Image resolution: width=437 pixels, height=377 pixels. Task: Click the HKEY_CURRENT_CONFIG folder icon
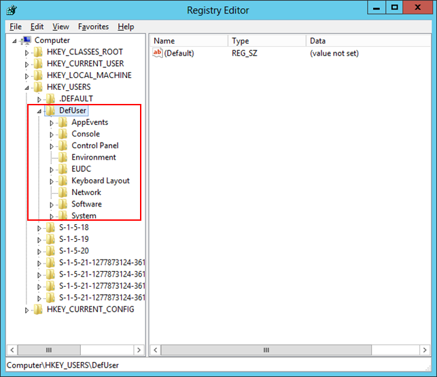point(38,310)
